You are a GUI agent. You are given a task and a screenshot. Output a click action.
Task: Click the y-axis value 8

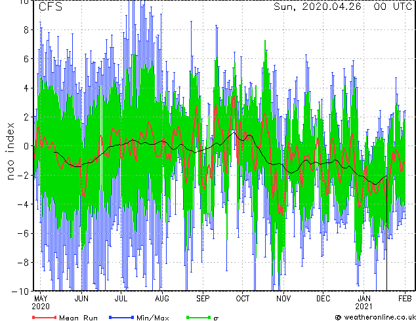click(26, 30)
